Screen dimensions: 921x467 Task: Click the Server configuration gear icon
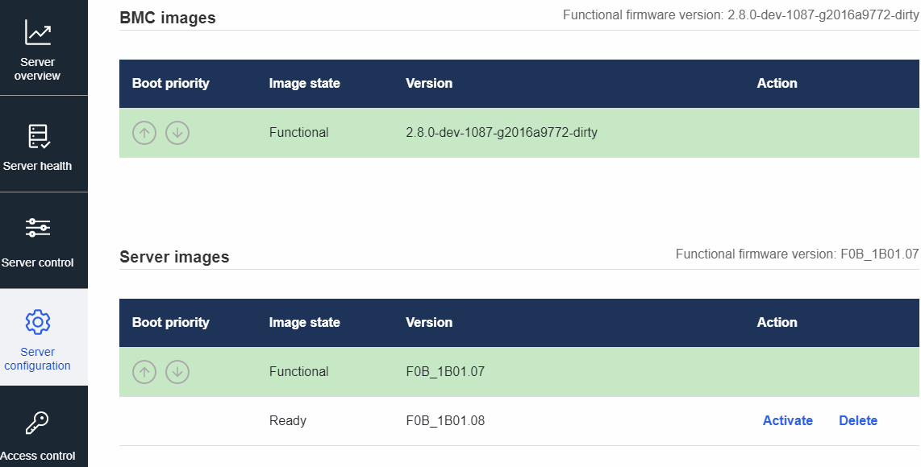(38, 322)
